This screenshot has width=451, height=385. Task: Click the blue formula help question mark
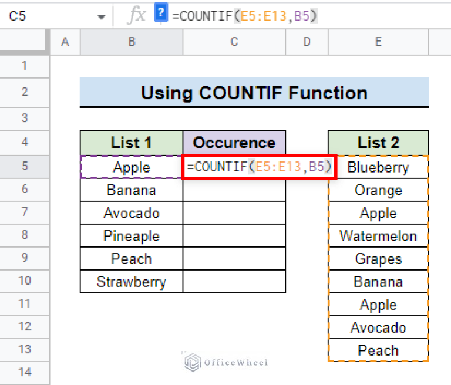(x=161, y=13)
